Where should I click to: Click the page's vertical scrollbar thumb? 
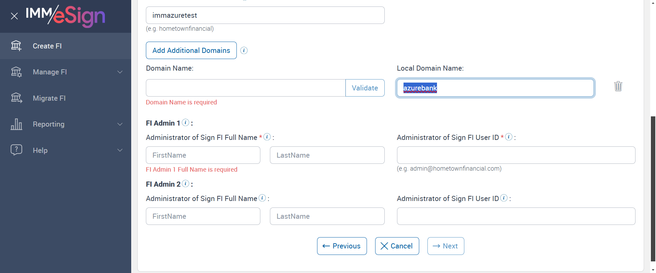653,188
